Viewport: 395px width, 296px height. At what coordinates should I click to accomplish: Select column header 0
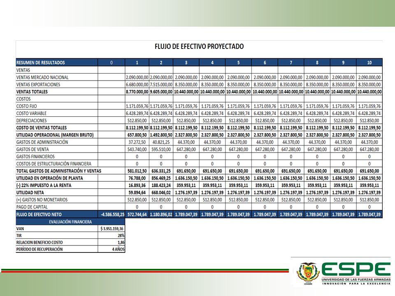click(x=112, y=62)
